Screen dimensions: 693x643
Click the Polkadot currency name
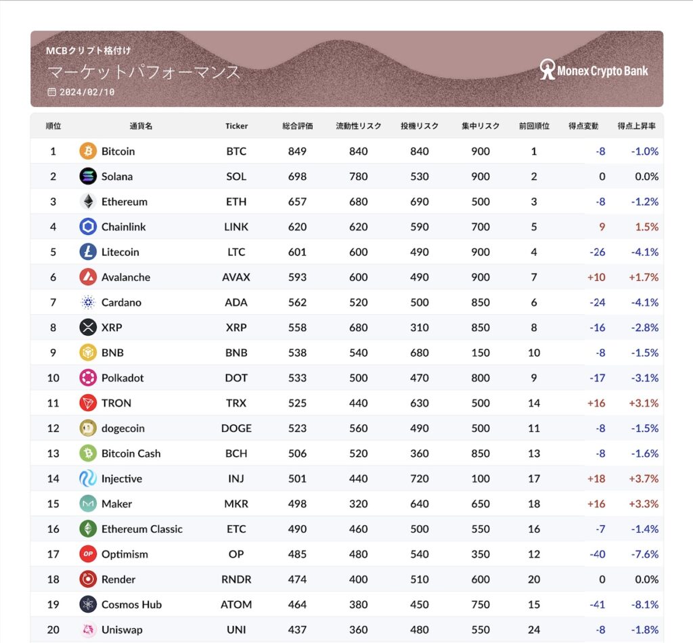coord(122,378)
